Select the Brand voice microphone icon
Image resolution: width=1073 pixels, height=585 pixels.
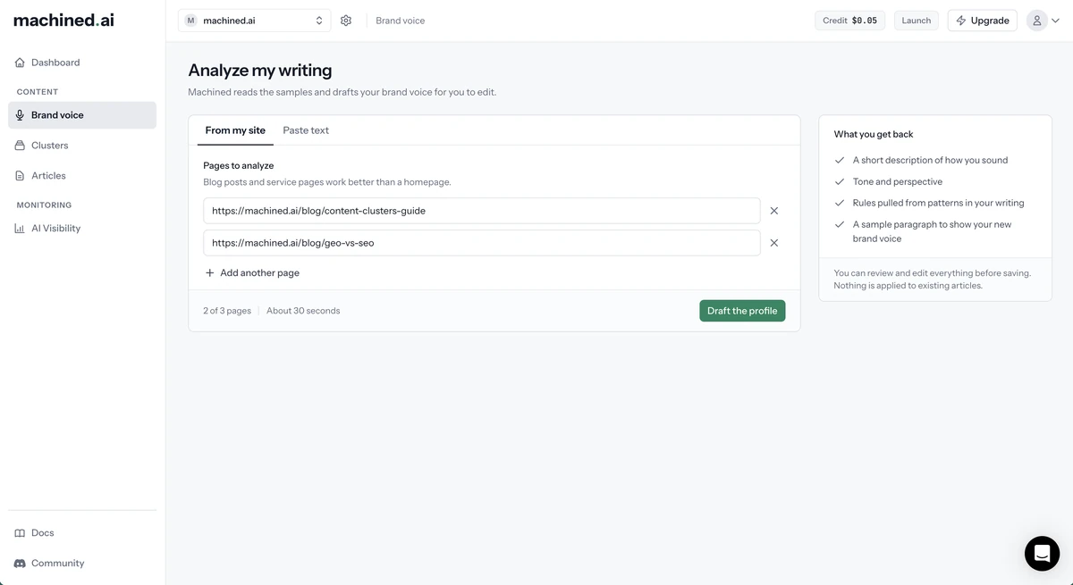click(x=20, y=115)
